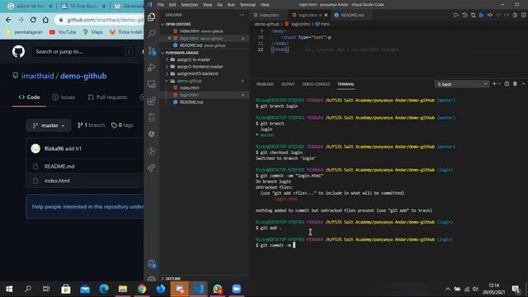Open README.md in the GitHub file list
The width and height of the screenshot is (528, 297).
tap(59, 167)
